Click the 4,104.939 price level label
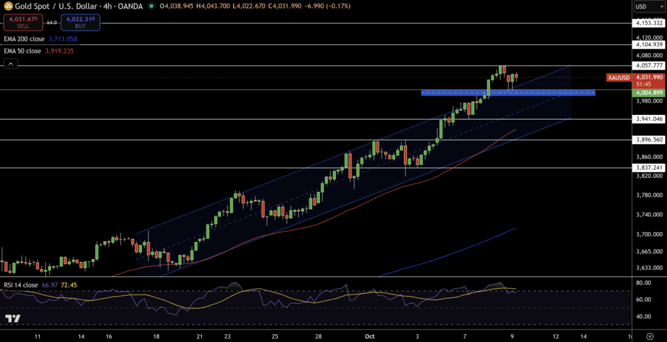 (649, 45)
